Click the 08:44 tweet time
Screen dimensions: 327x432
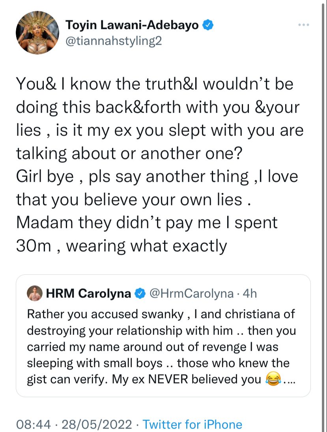[33, 424]
